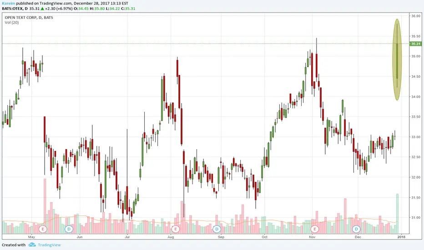Open the earnings marker under May
Viewport: 424px width, 250px height.
tap(43, 229)
